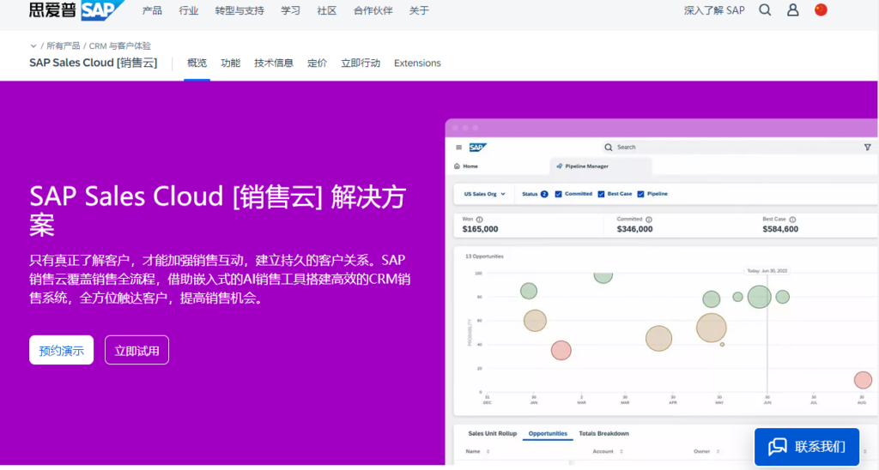
Task: Select the Sales Unit Rollup tab
Action: [x=492, y=434]
